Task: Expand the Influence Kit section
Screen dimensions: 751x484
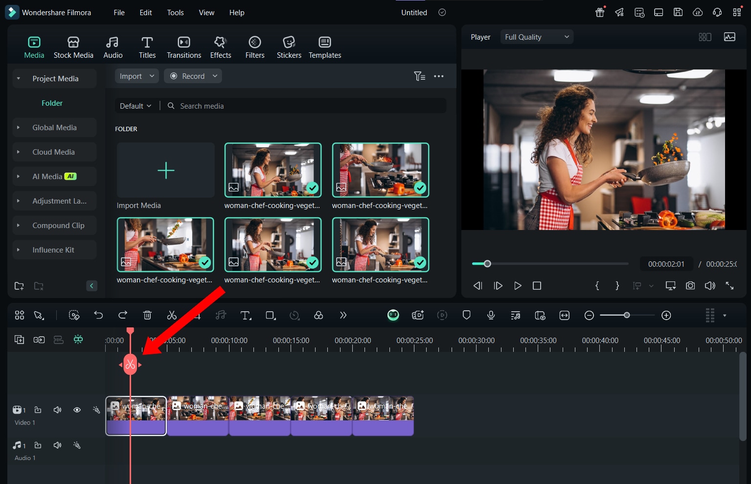Action: coord(19,250)
